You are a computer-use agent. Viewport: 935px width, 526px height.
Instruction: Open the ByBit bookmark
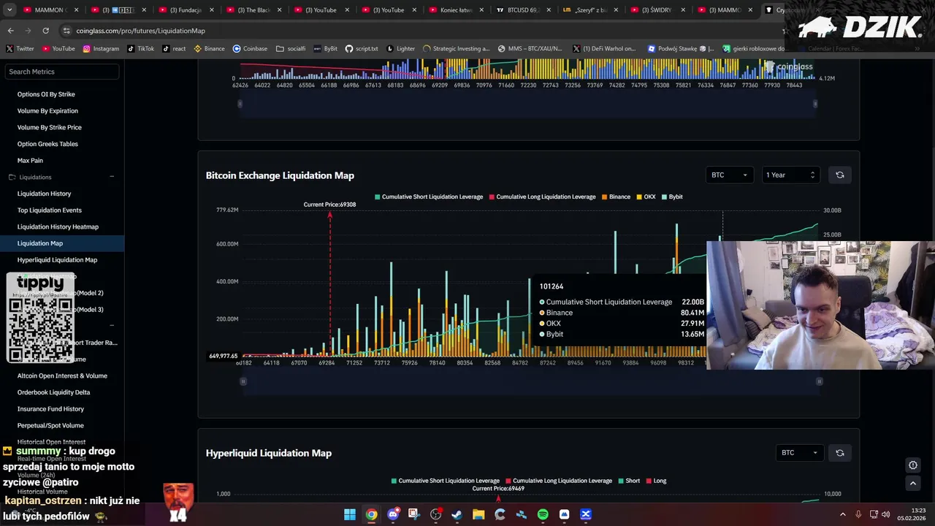click(x=326, y=48)
